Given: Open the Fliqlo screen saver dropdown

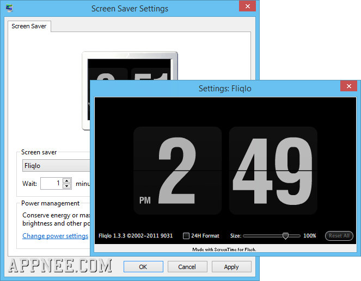Looking at the screenshot, I should click(x=56, y=166).
